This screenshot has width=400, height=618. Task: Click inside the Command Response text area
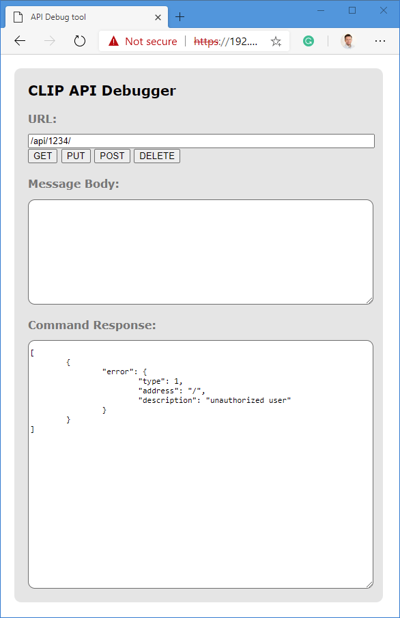tap(201, 464)
